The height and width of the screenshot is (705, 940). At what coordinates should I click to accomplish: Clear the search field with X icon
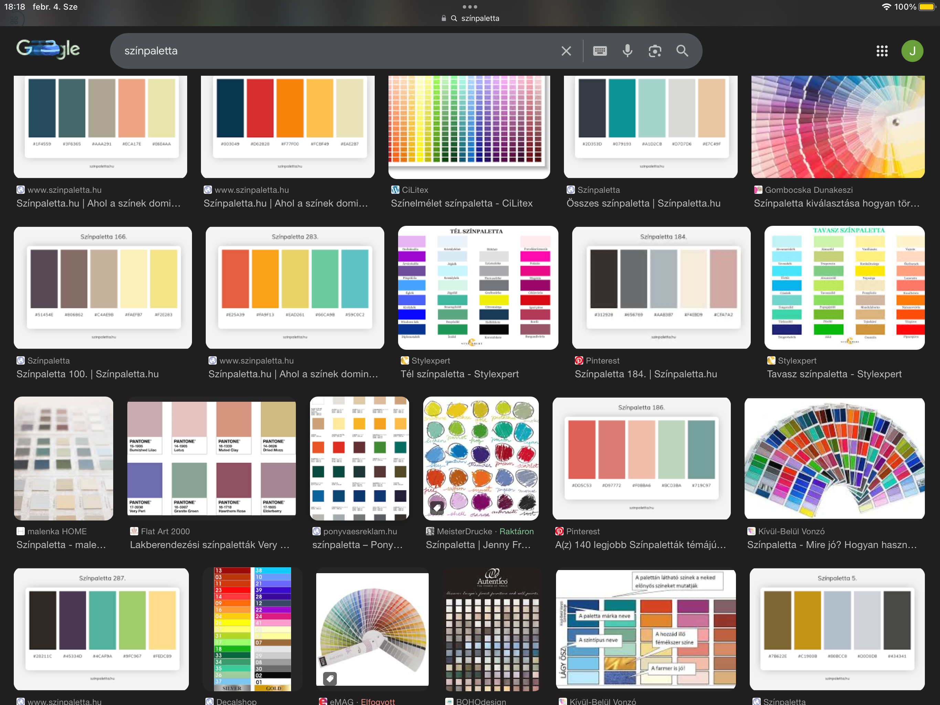566,51
